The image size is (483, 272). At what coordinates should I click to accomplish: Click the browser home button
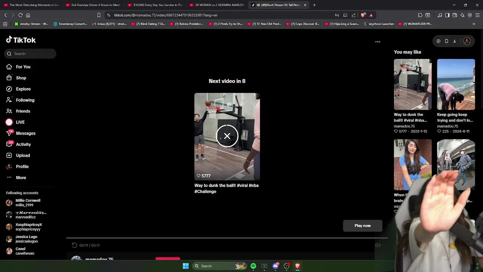(x=28, y=15)
